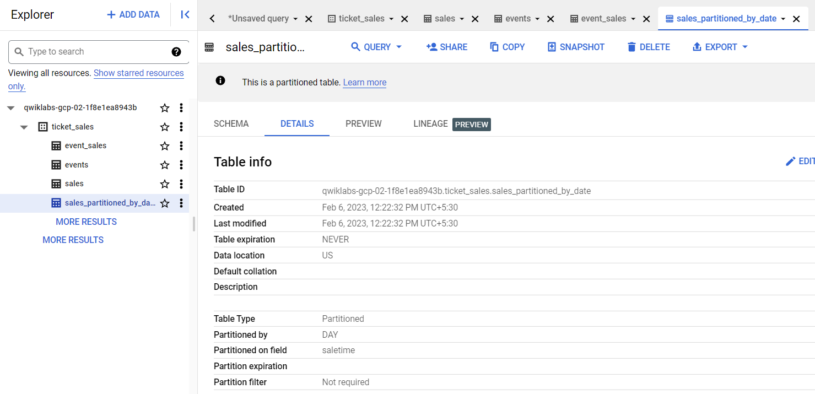Viewport: 815px width, 394px height.
Task: Close the Unsaved query tab
Action: pos(309,19)
